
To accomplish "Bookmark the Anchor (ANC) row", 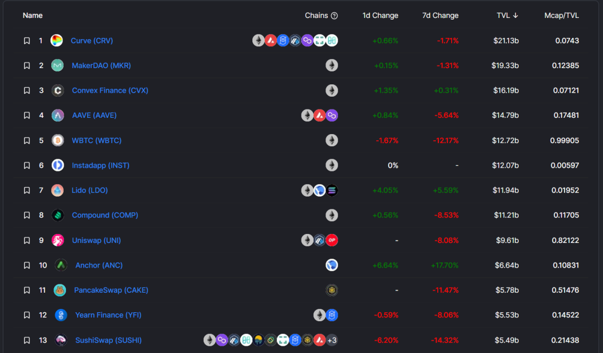I will (x=27, y=265).
